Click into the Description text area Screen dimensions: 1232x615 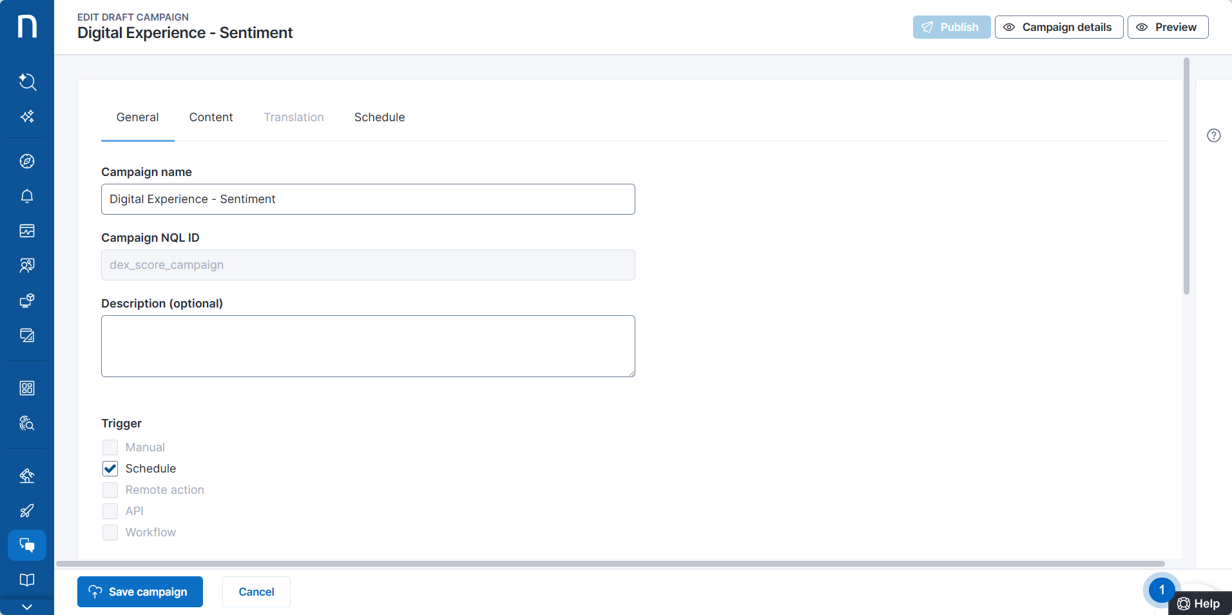[x=368, y=346]
